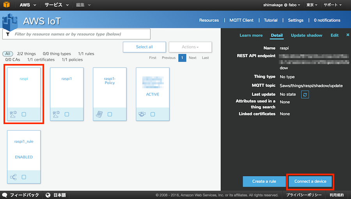
Task: Go to the Next page of results
Action: point(193,58)
